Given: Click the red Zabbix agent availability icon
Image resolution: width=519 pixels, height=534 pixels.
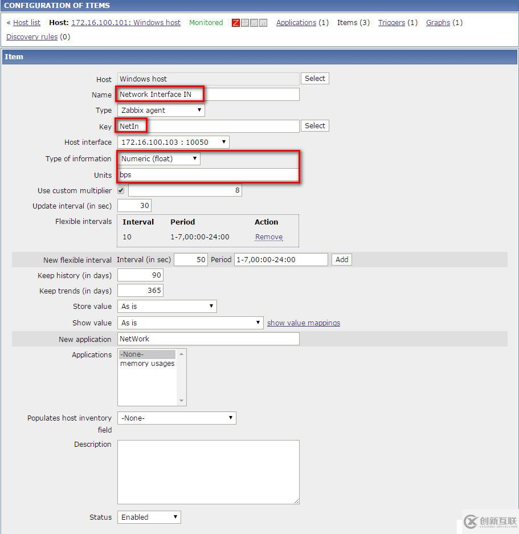Looking at the screenshot, I should tap(236, 23).
